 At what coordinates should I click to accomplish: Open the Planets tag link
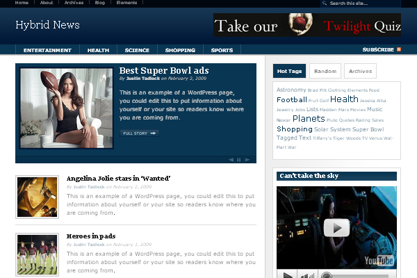(x=308, y=119)
